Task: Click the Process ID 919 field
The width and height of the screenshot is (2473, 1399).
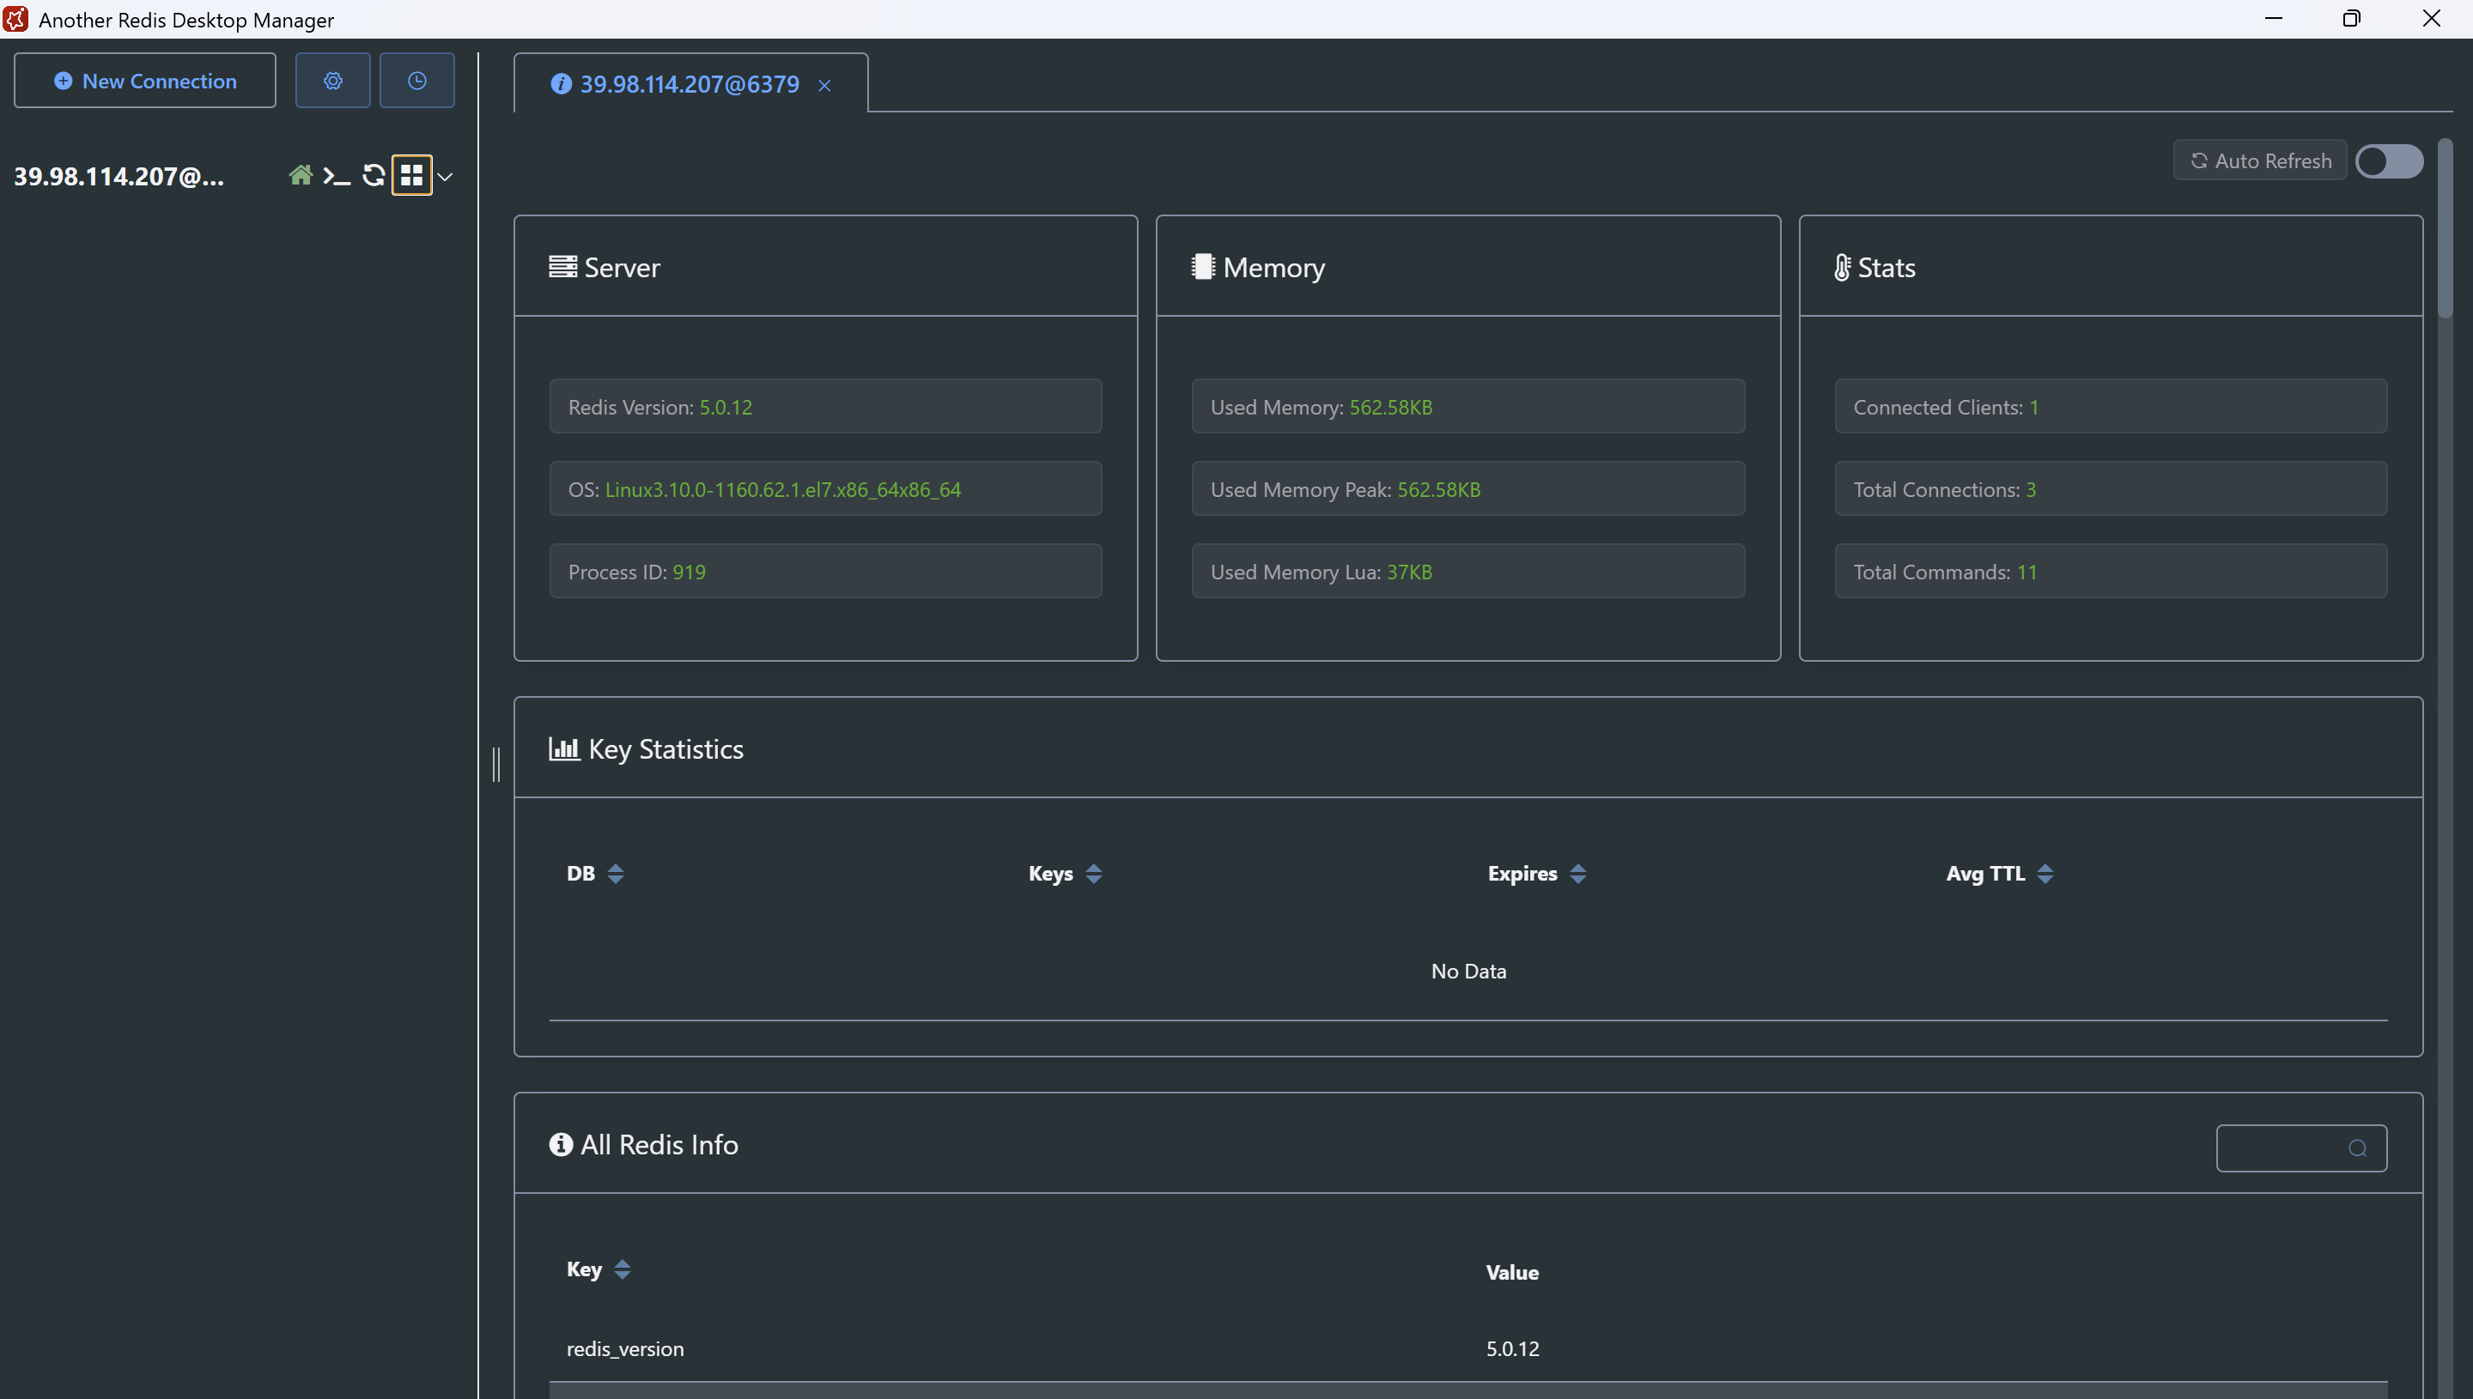Action: click(x=825, y=572)
